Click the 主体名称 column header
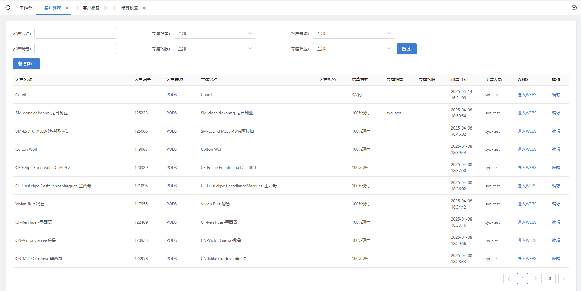Image resolution: width=581 pixels, height=291 pixels. pyautogui.click(x=209, y=80)
